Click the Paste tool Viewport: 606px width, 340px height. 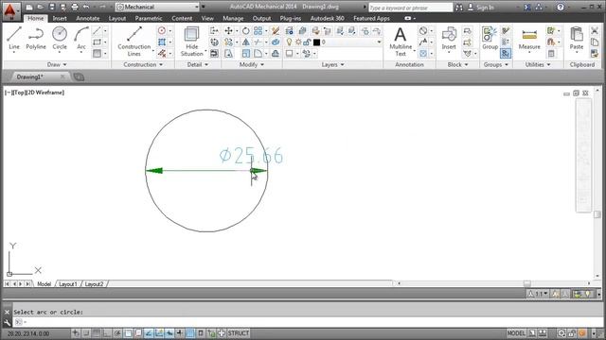pos(577,39)
